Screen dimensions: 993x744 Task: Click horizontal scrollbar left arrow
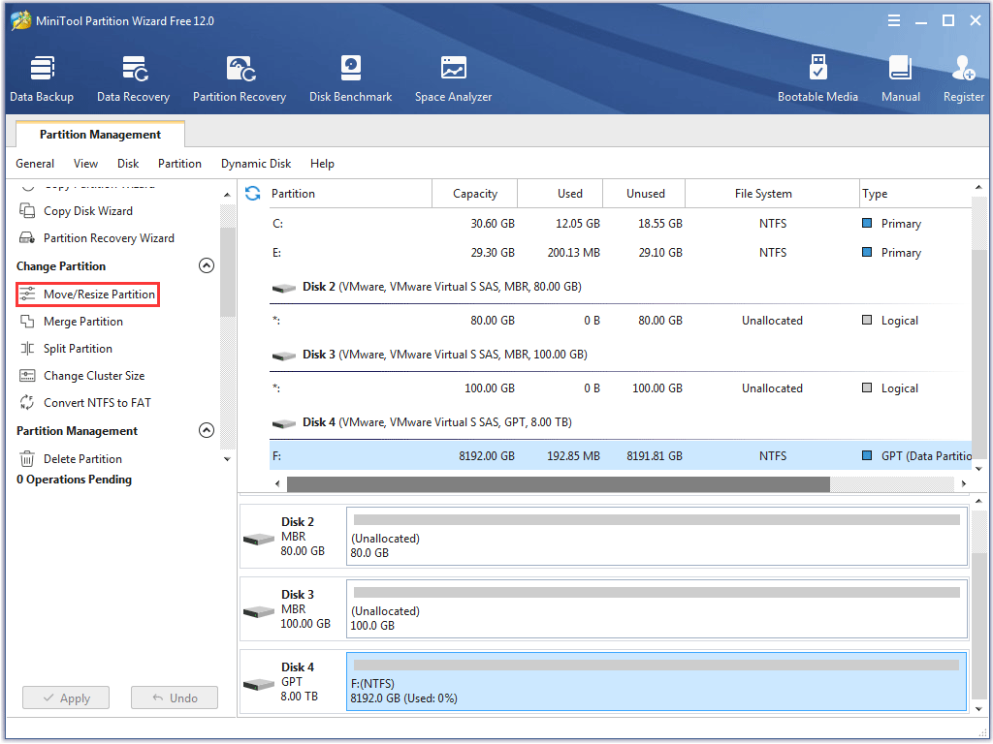pos(277,484)
